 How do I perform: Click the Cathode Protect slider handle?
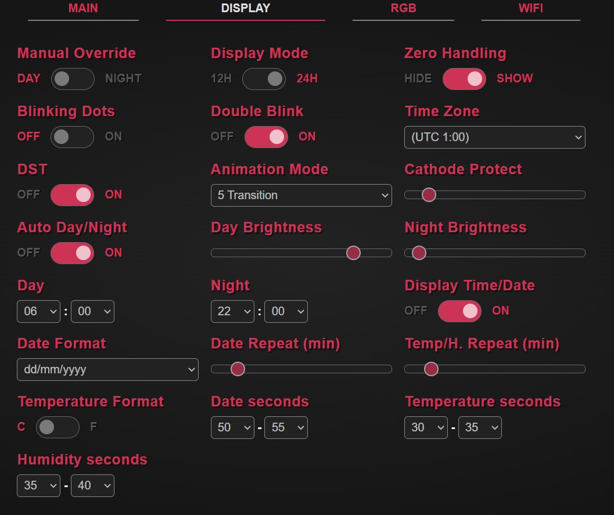point(429,195)
